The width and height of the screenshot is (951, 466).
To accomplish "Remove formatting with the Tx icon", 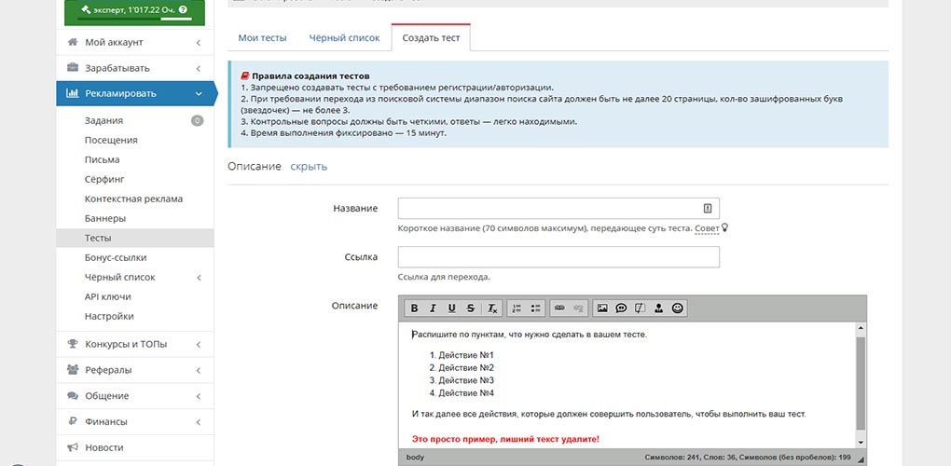I will click(492, 308).
